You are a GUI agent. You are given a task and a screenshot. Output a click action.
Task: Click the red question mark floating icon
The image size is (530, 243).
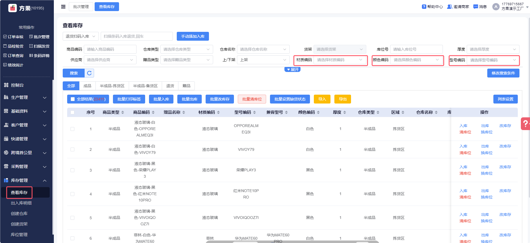[x=525, y=124]
